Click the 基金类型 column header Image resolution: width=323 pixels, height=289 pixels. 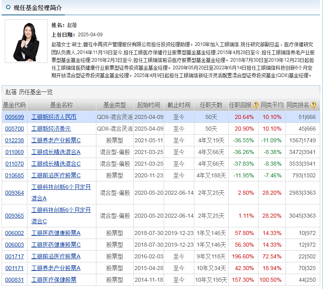115,105
